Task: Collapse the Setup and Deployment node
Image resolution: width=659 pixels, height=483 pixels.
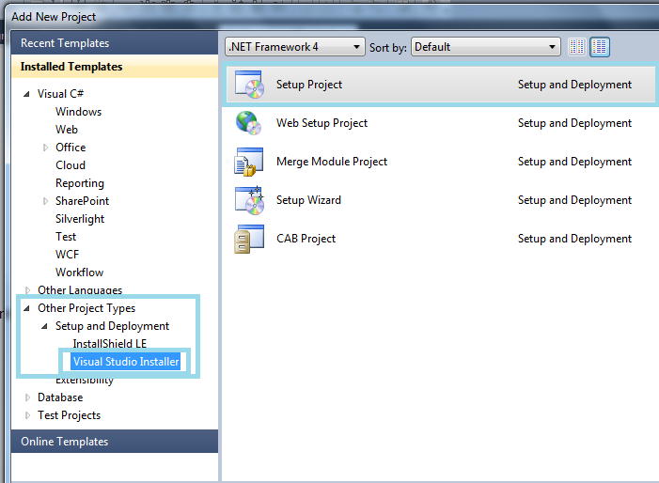Action: pyautogui.click(x=44, y=326)
